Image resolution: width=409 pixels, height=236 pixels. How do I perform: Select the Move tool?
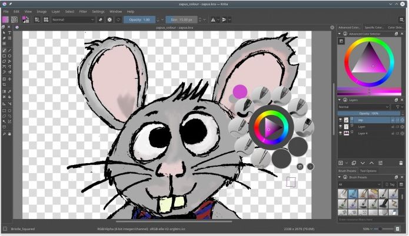(9, 79)
